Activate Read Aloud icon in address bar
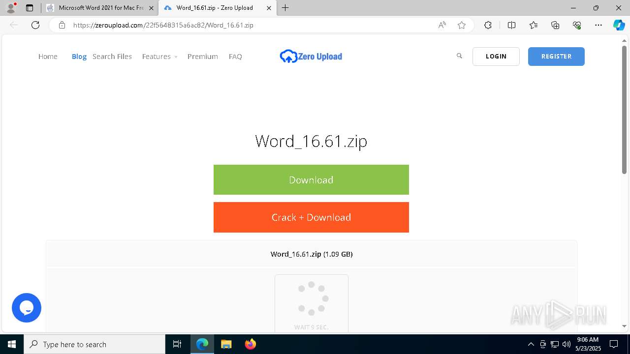The image size is (630, 354). click(x=442, y=25)
